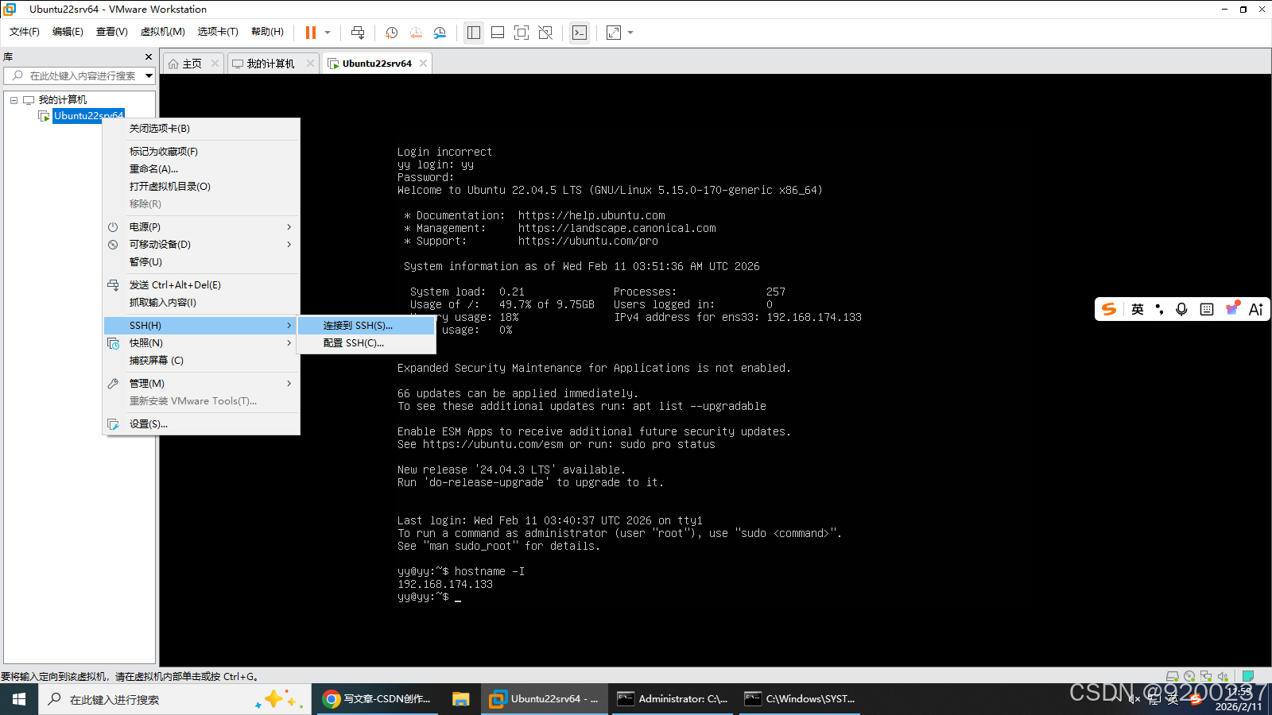Screen dimensions: 1272x715
Task: Select 打开虚拟机目录(O) menu entry
Action: 201,187
